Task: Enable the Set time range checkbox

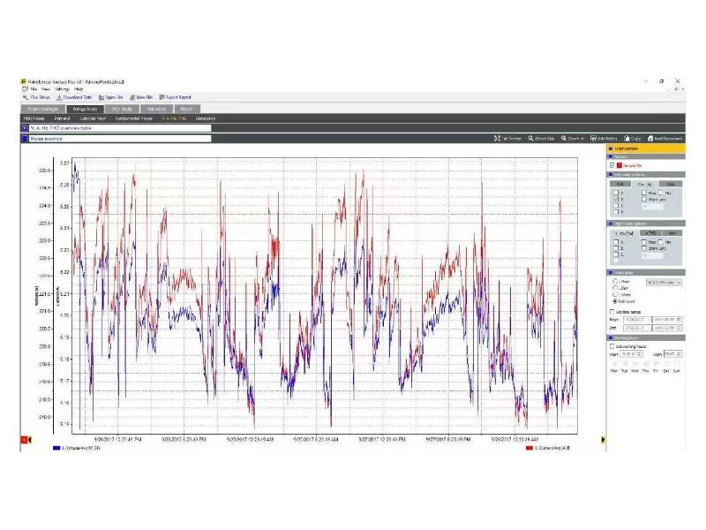Action: click(613, 312)
